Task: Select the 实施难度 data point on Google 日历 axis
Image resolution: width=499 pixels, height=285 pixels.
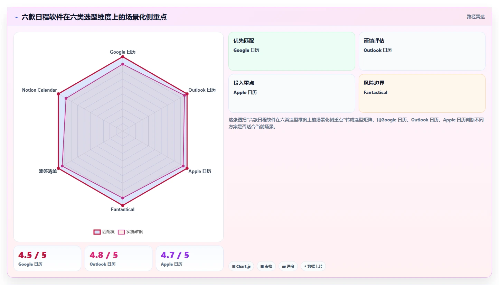Action: (x=123, y=64)
